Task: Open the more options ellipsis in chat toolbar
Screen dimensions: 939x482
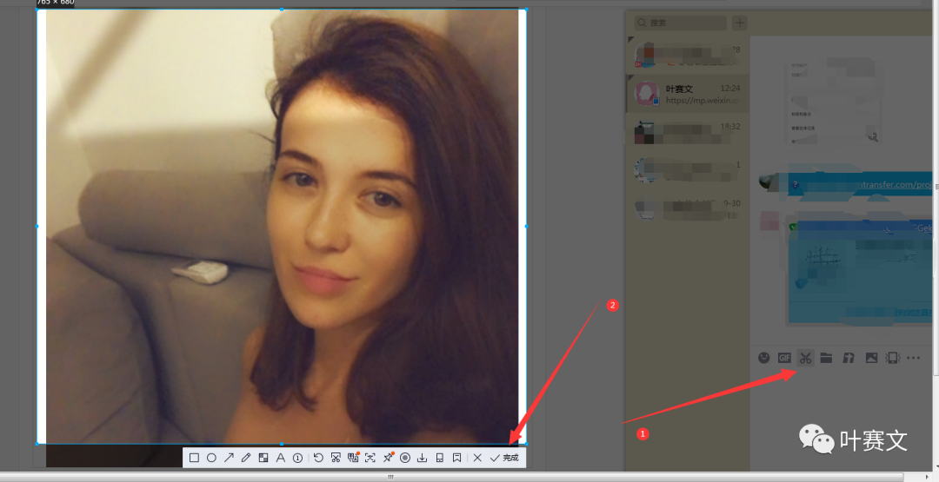Action: 913,358
